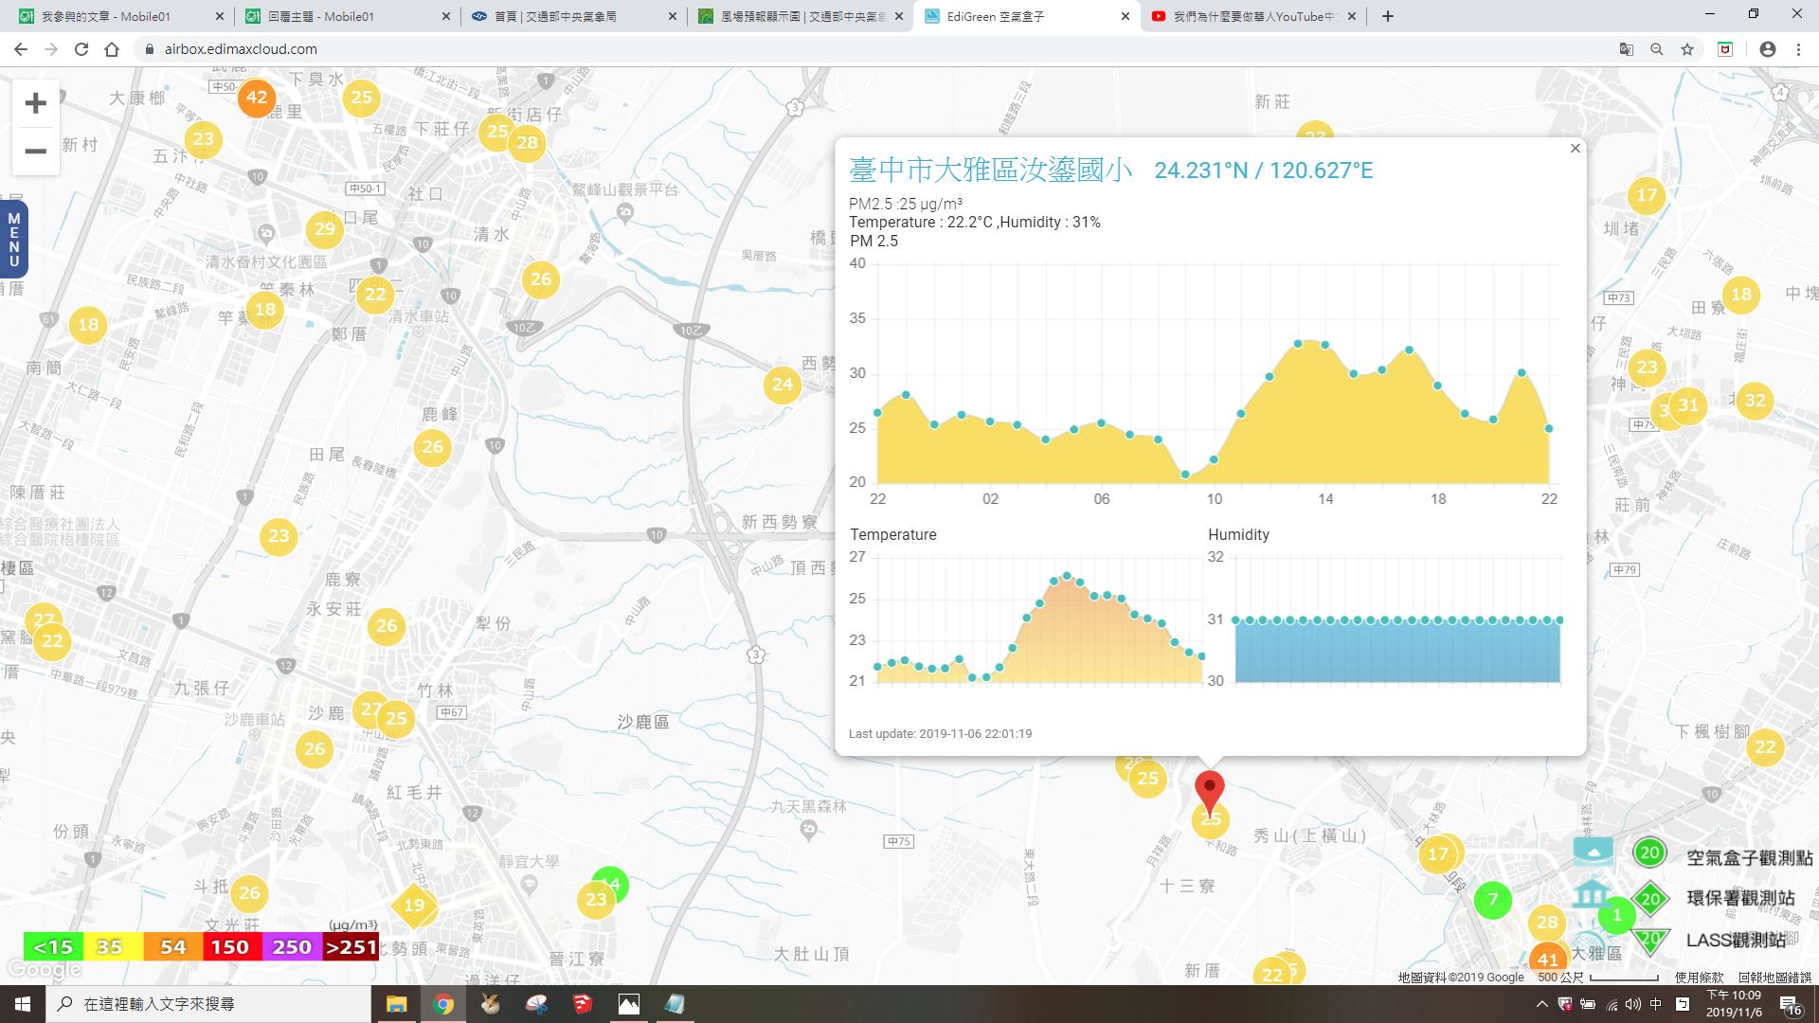Screen dimensions: 1819x1023
Task: Click the purple 250 legend swatch
Action: (x=291, y=947)
